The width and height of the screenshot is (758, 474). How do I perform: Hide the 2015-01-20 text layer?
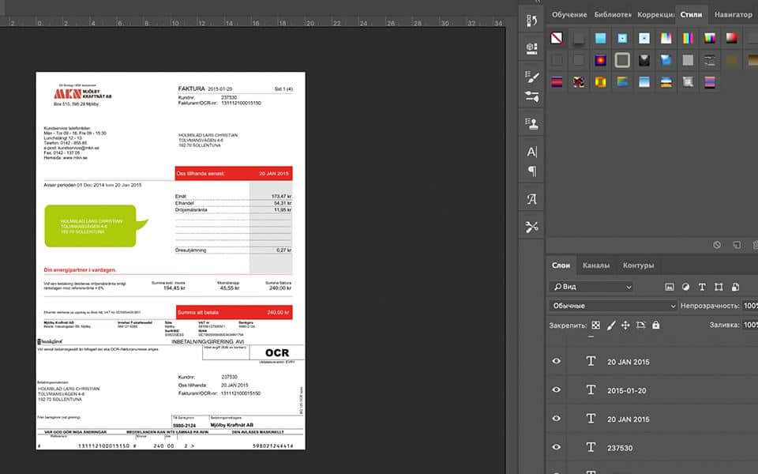557,389
